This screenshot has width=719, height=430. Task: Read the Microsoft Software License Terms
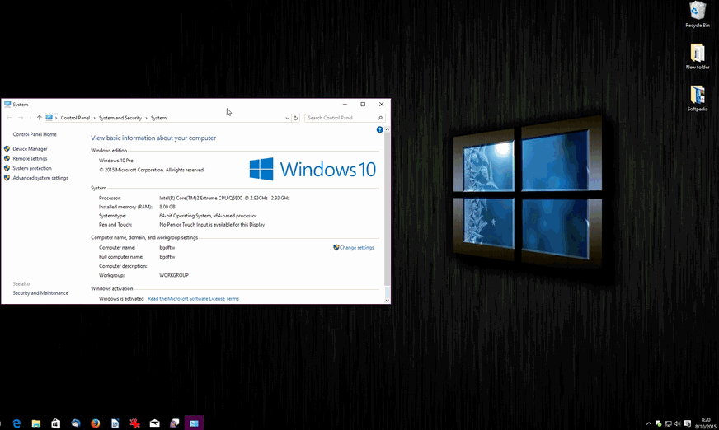coord(193,298)
